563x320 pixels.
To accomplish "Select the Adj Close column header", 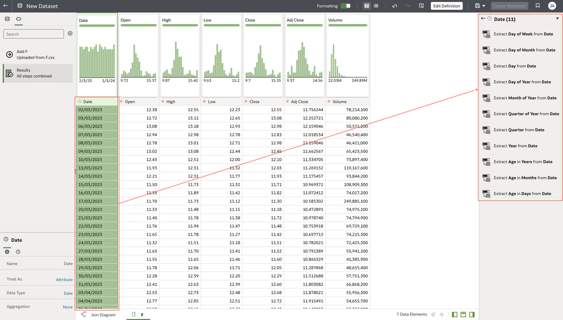I will pyautogui.click(x=305, y=102).
